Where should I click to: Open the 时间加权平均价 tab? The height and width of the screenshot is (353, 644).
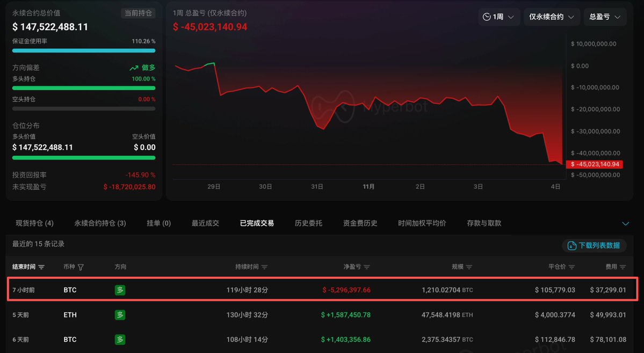422,223
